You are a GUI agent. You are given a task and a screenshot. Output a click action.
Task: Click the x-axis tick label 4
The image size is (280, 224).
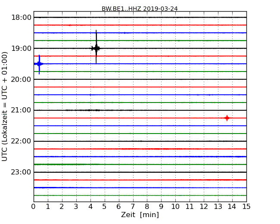click(x=90, y=207)
